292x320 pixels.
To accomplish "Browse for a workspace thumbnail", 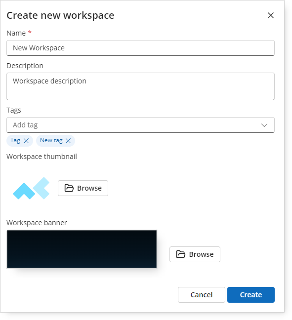I will coord(83,188).
